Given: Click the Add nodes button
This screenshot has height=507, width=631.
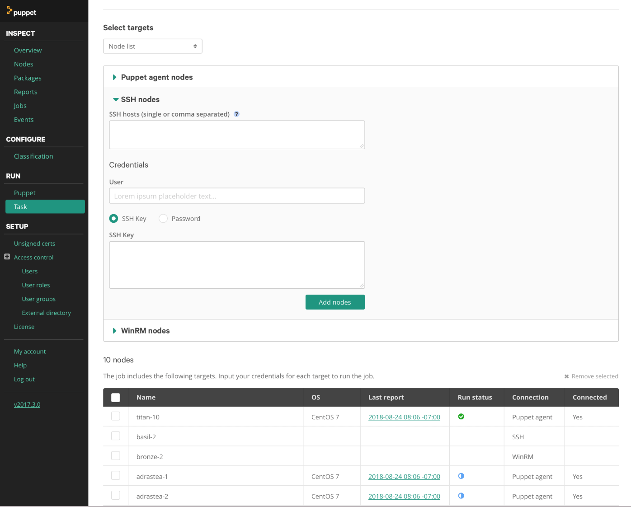Looking at the screenshot, I should coord(335,302).
